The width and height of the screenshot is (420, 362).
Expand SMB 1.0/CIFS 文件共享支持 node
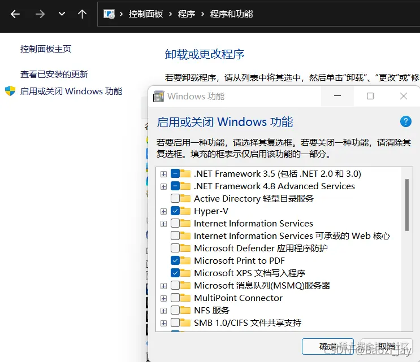pyautogui.click(x=163, y=323)
